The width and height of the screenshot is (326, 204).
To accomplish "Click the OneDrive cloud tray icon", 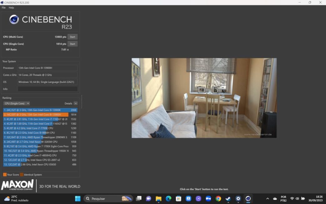I will (x=275, y=199).
